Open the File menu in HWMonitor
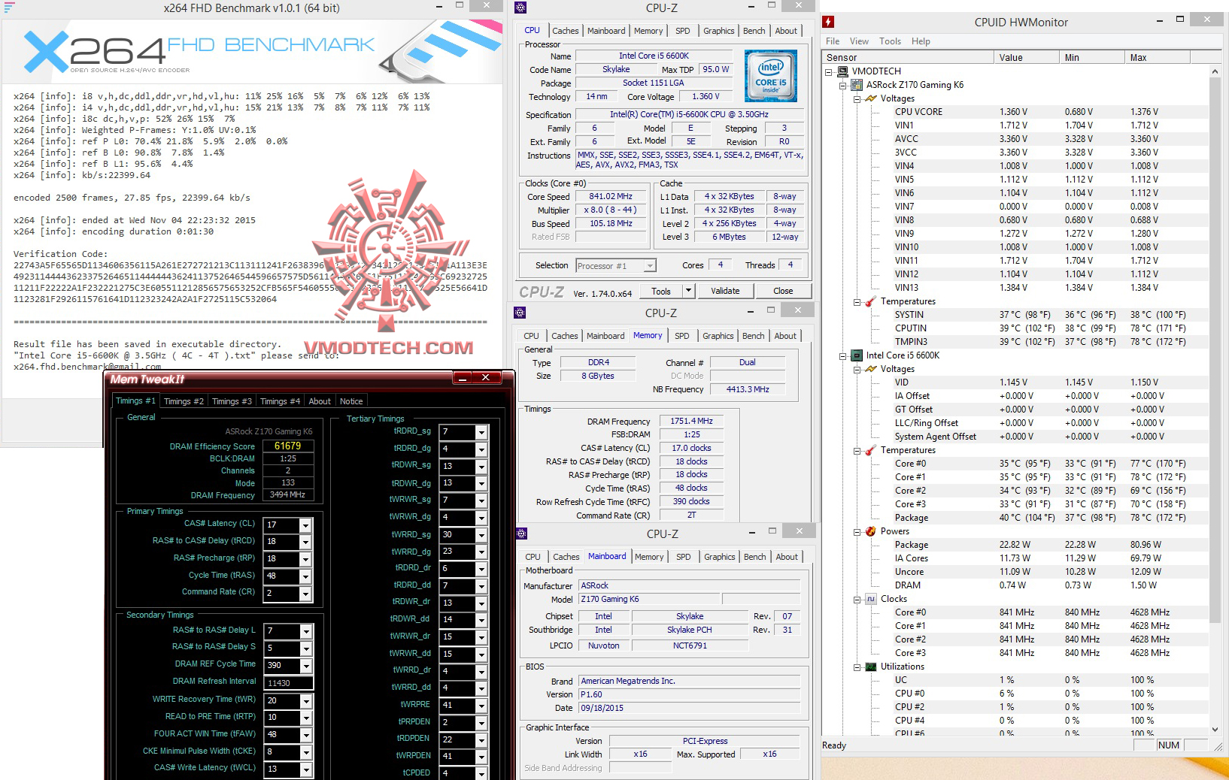 833,41
